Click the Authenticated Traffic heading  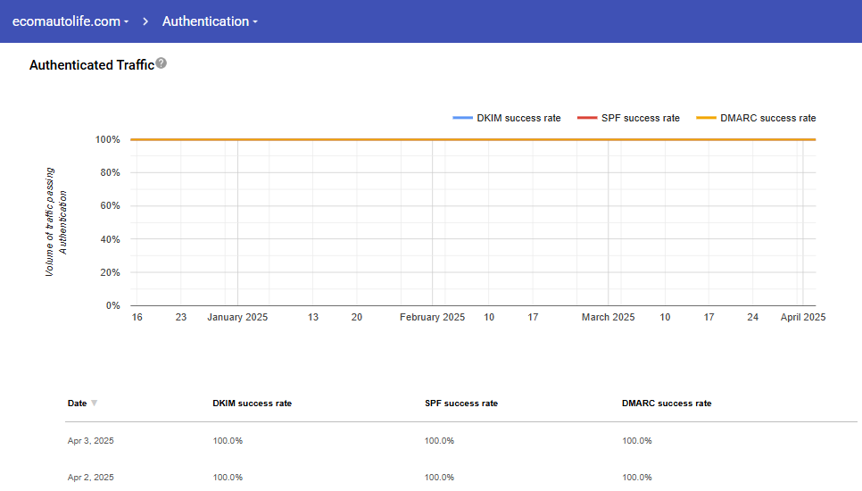click(x=92, y=65)
